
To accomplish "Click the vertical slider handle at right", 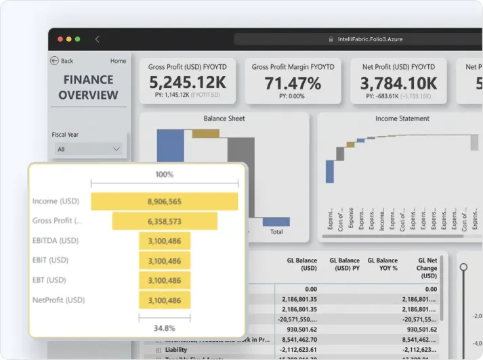I will click(x=463, y=267).
